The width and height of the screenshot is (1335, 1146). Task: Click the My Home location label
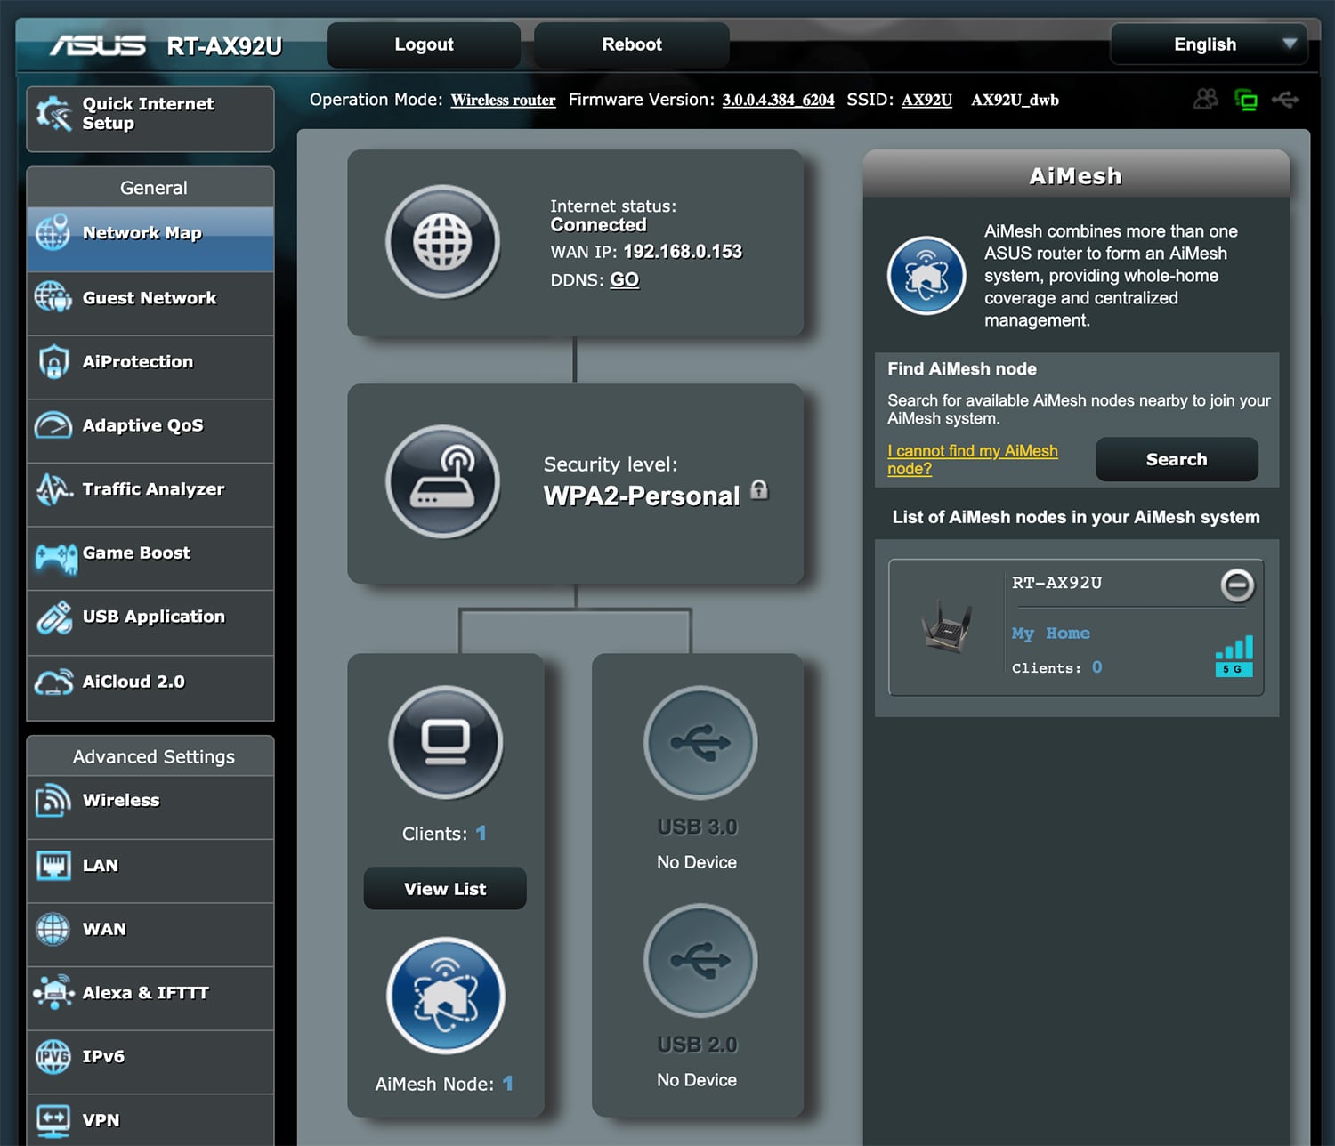click(1050, 634)
